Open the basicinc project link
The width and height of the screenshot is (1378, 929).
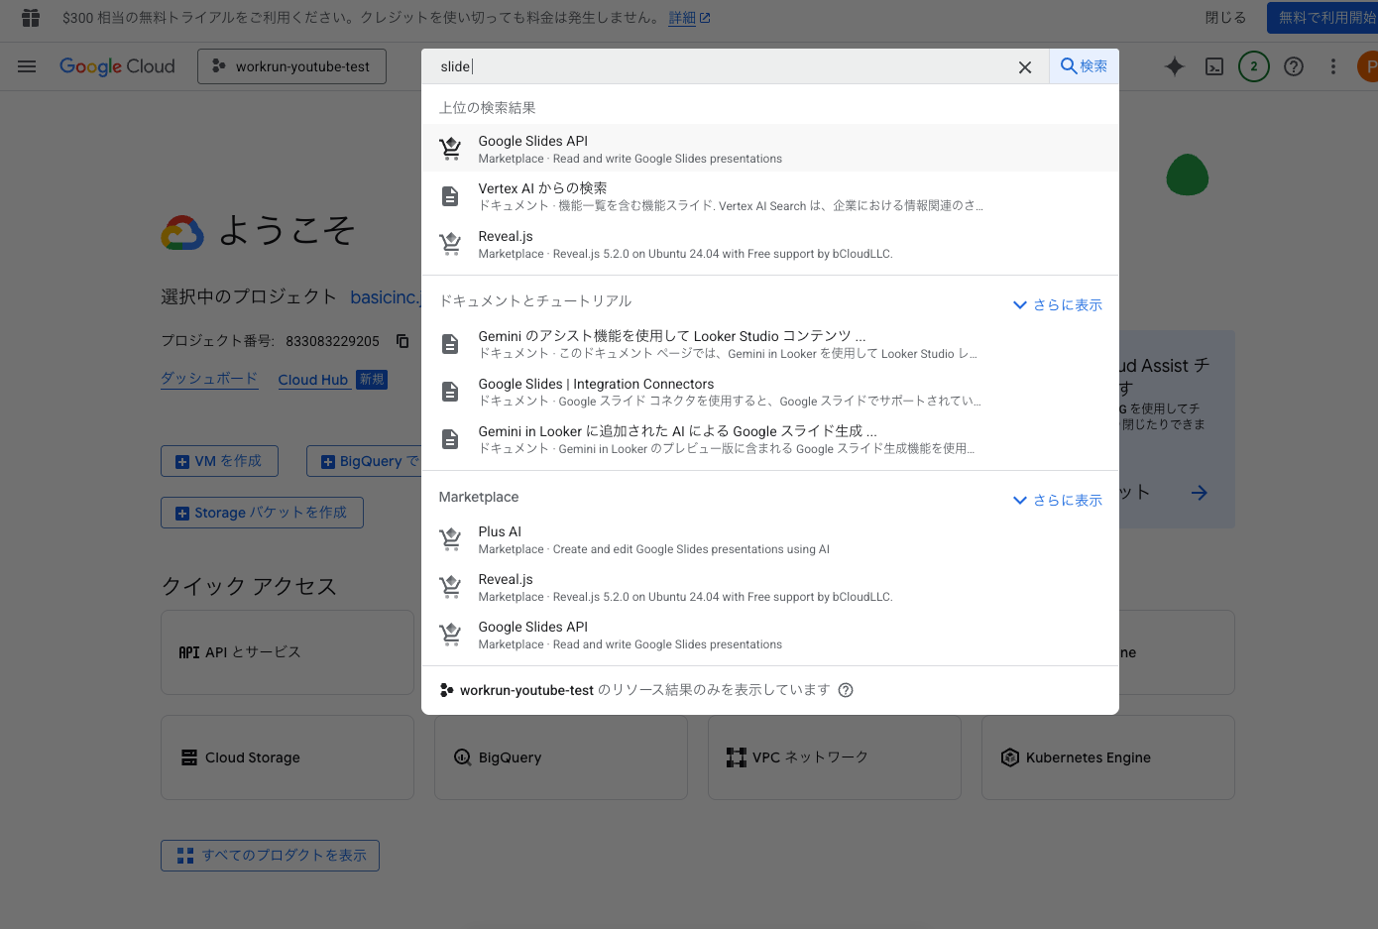point(386,297)
